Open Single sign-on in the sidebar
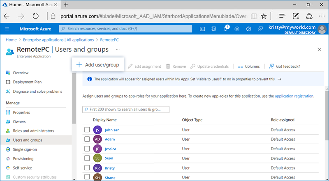This screenshot has width=329, height=181. click(x=24, y=149)
